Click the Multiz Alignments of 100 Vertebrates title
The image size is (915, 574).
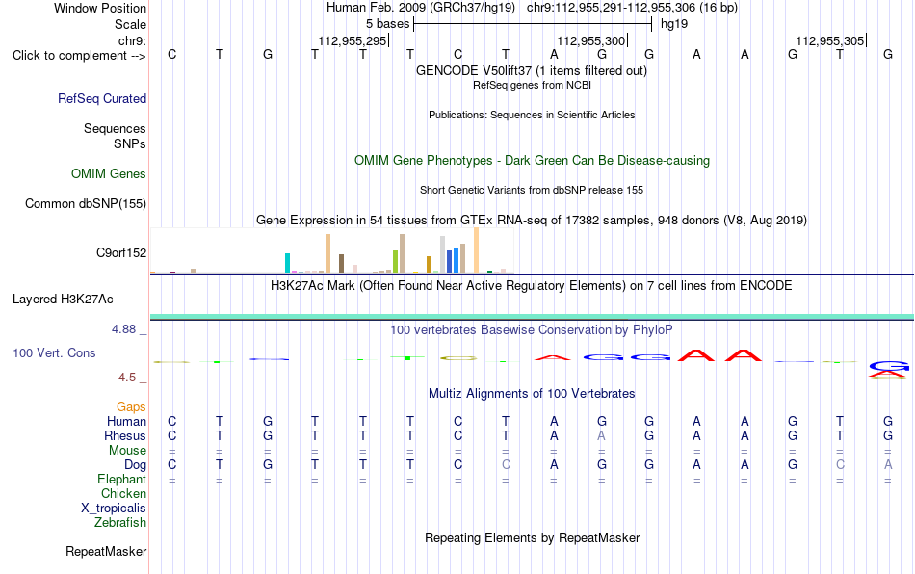[x=532, y=393]
